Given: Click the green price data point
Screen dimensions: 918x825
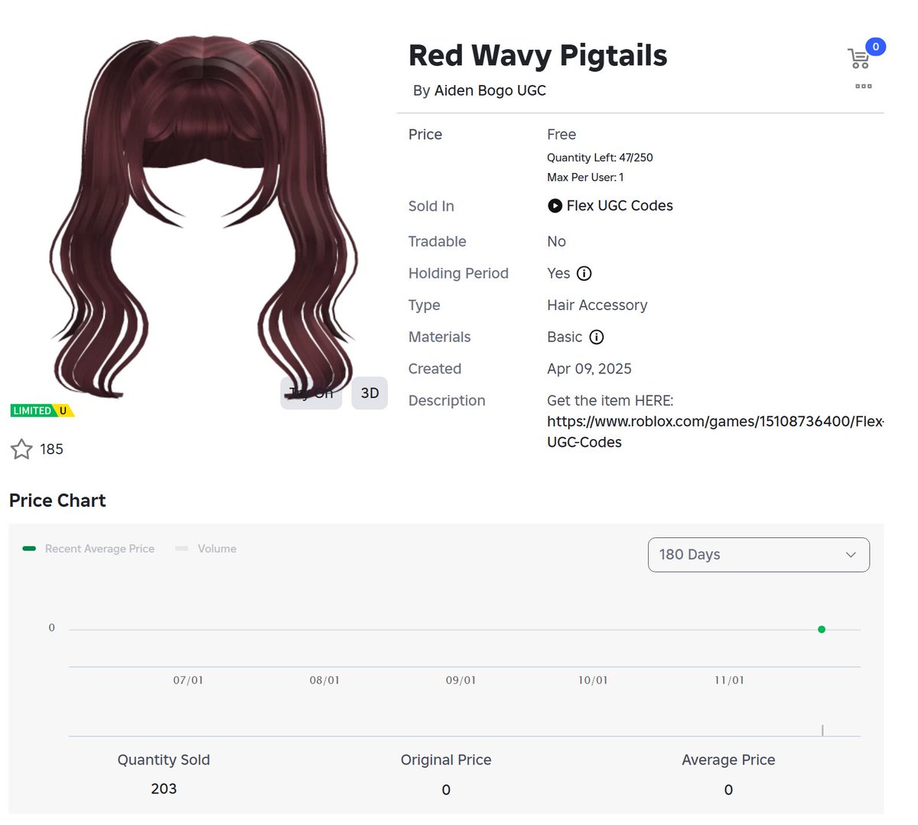Looking at the screenshot, I should click(x=822, y=629).
